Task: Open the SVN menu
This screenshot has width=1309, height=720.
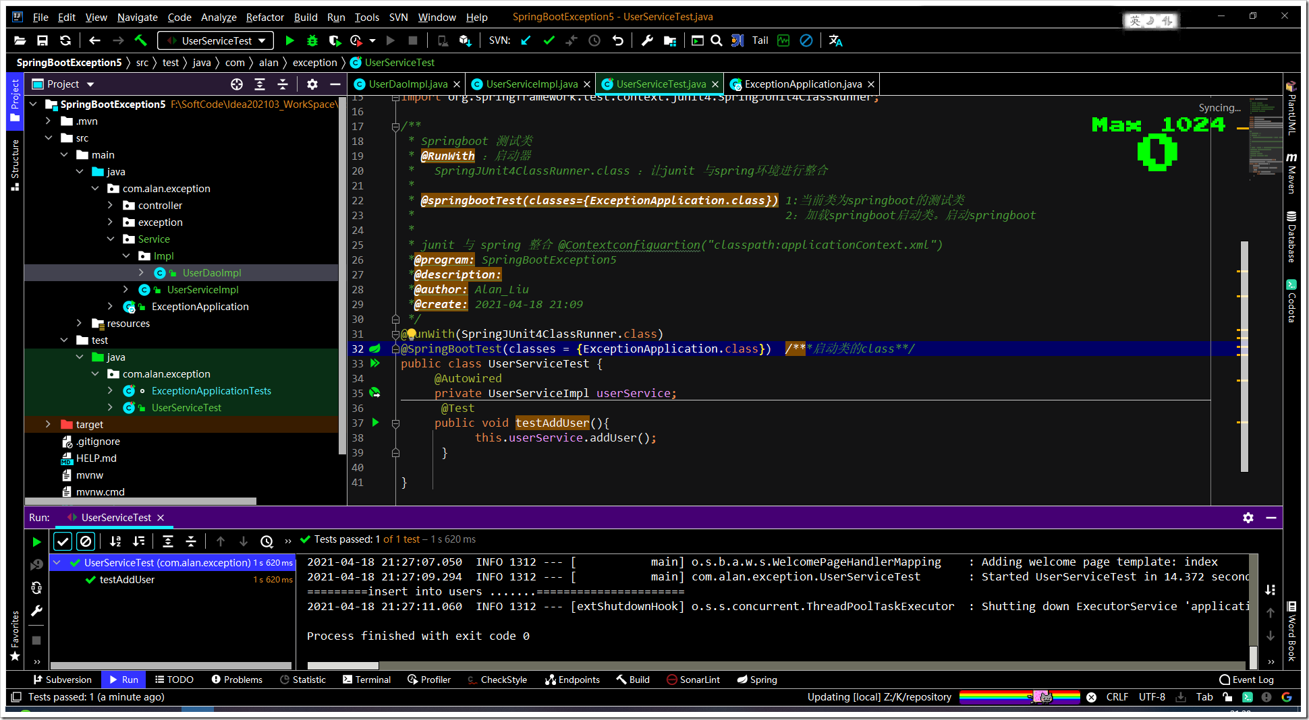Action: (x=398, y=17)
